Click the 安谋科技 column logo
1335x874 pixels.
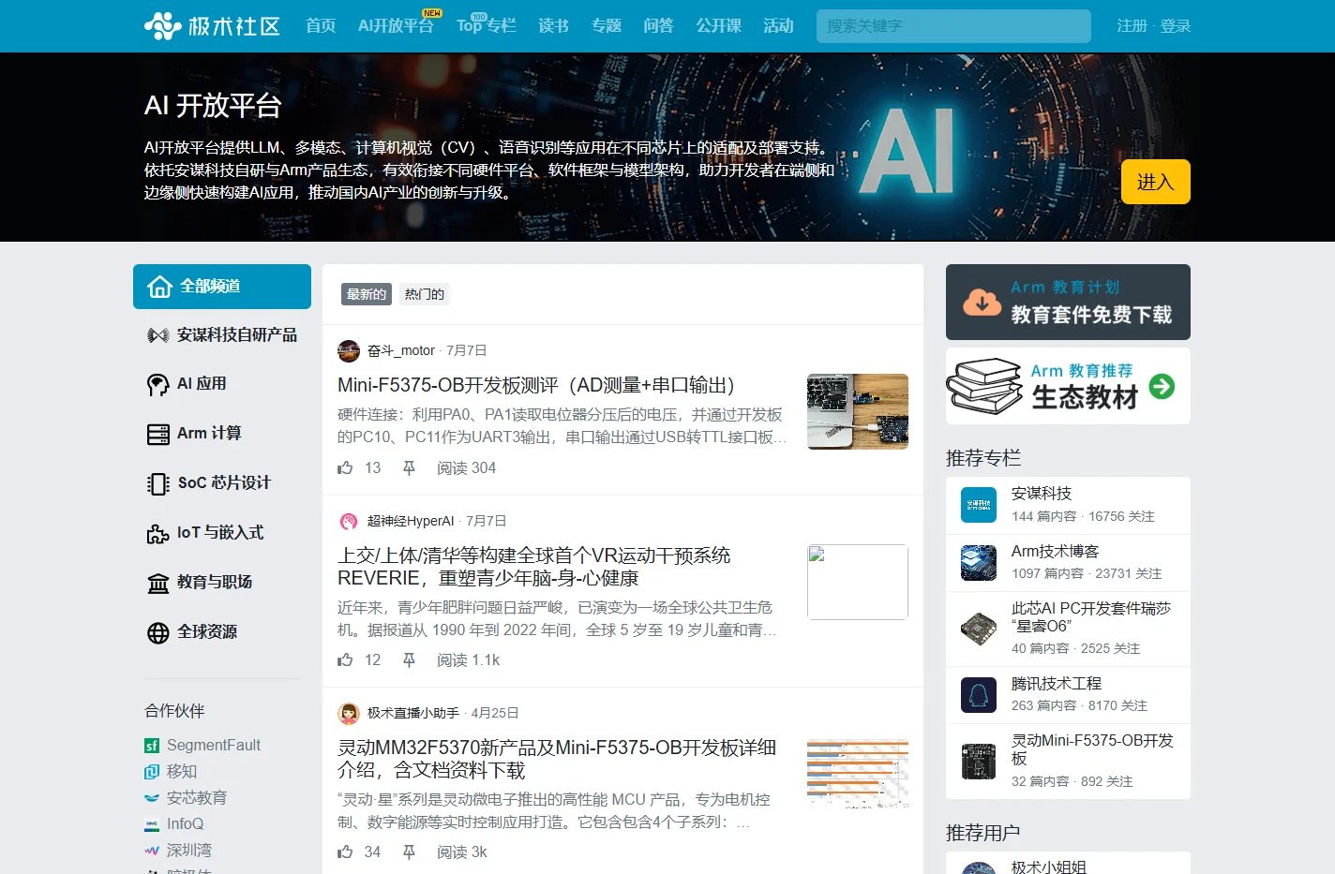979,505
